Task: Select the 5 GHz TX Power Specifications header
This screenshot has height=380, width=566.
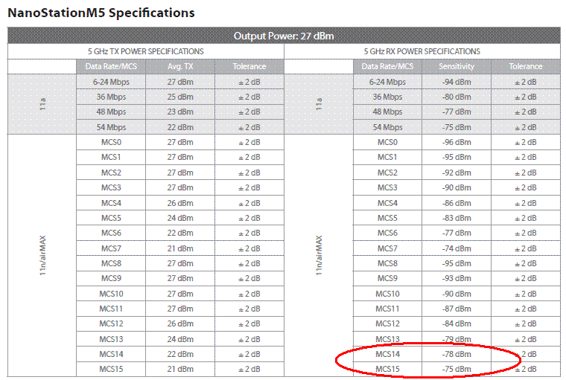Action: [145, 51]
